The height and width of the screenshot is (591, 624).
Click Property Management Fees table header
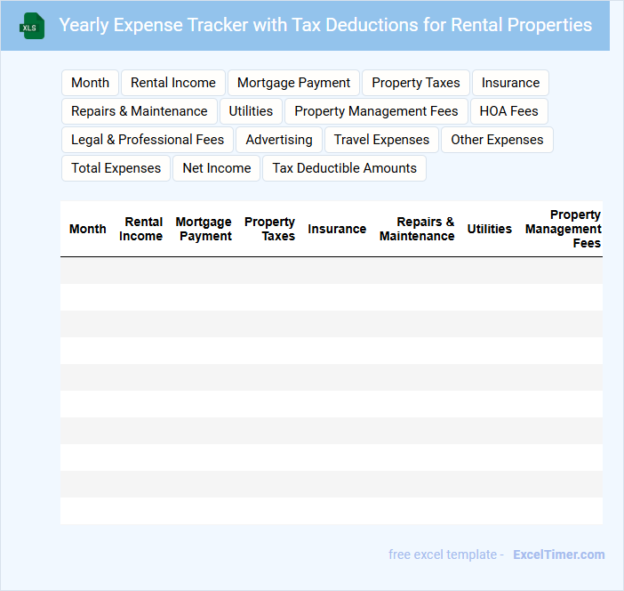pyautogui.click(x=564, y=229)
